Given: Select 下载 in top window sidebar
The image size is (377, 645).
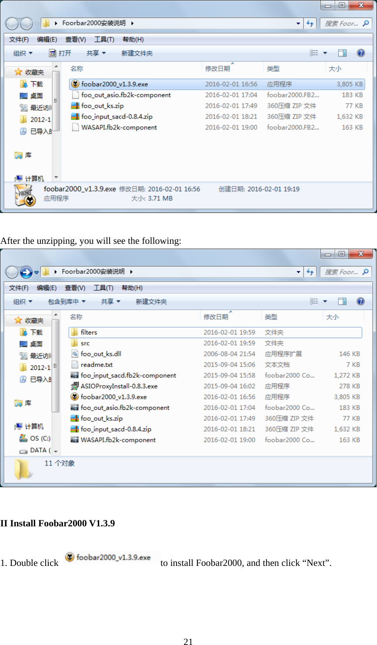Looking at the screenshot, I should [x=31, y=84].
